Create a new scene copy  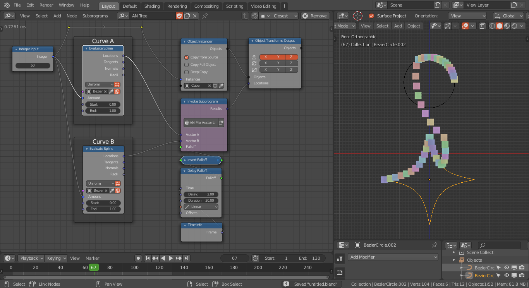pos(438,5)
